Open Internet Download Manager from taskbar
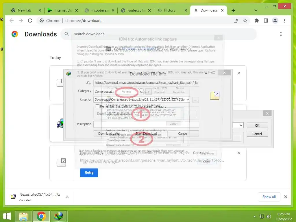This screenshot has height=222, width=296. 58,216
